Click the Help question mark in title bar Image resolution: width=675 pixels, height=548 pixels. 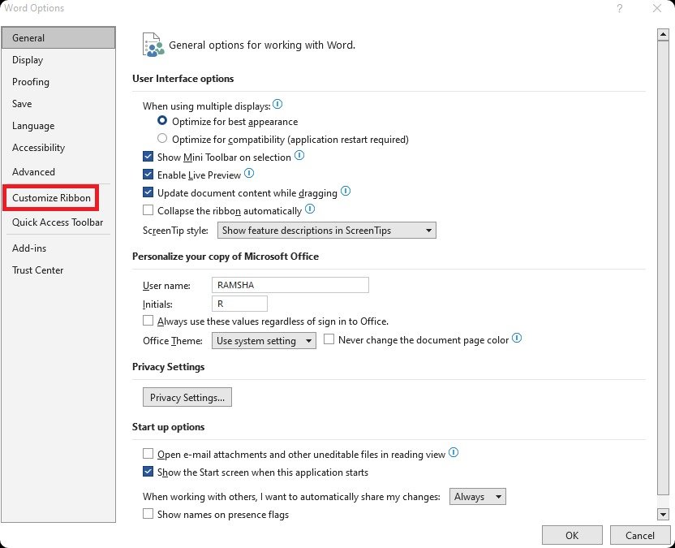pyautogui.click(x=620, y=8)
